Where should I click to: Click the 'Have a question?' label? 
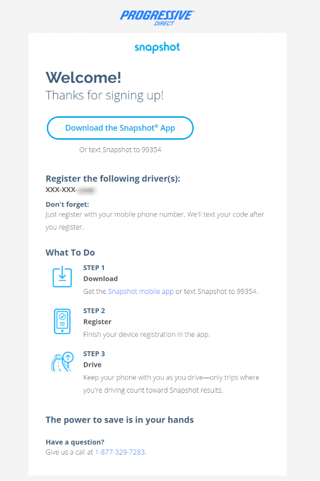(75, 442)
